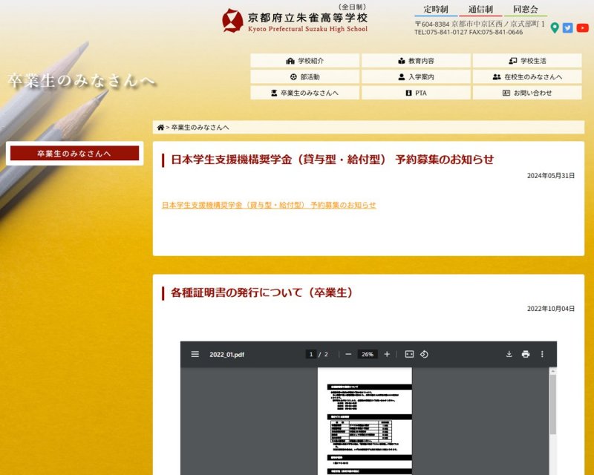594x475 pixels.
Task: Go to the 定時制 tab
Action: pyautogui.click(x=436, y=10)
